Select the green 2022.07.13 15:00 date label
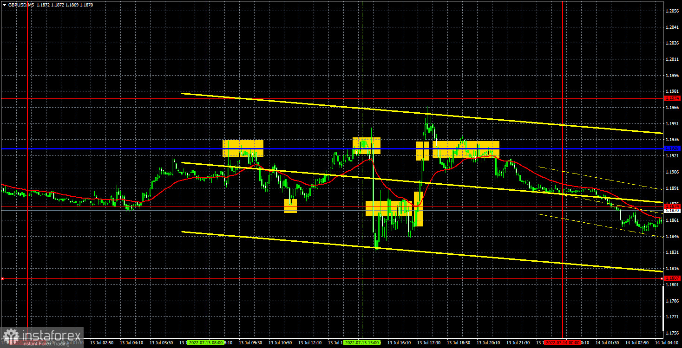Screen dimensions: 682x348 pos(362,343)
